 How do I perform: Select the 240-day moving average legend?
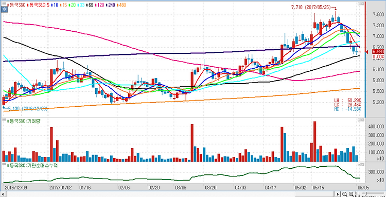[x=111, y=5]
